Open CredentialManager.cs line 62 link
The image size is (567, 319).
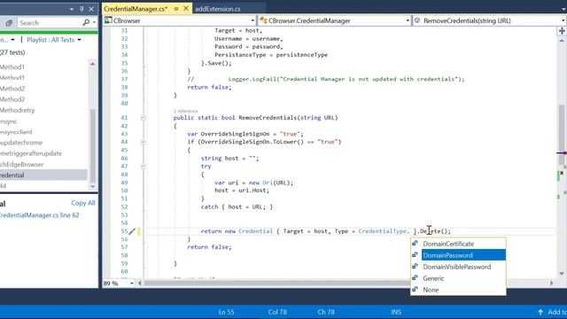[39, 215]
